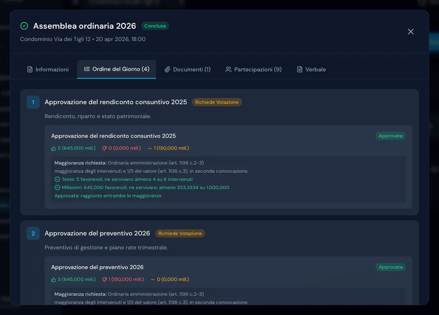The image size is (439, 315).
Task: Click the check icon beside Millesimi: 645,000 favorevoli
Action: pyautogui.click(x=57, y=187)
